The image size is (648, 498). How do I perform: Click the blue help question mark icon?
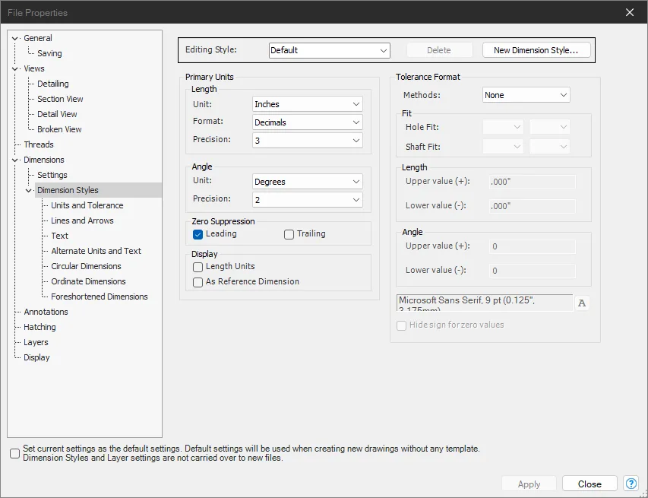[x=631, y=484]
